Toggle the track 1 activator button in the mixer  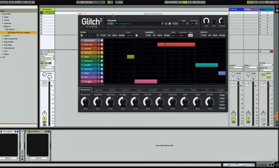point(44,119)
